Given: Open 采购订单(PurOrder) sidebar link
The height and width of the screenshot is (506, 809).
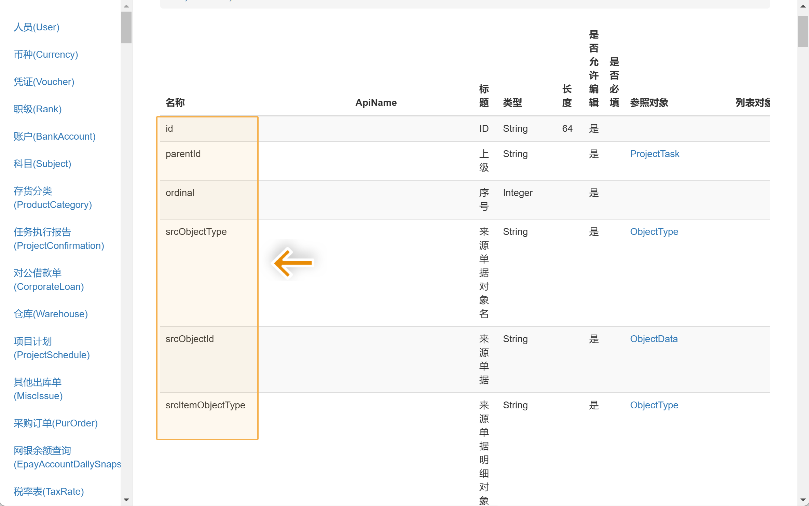Looking at the screenshot, I should tap(56, 423).
